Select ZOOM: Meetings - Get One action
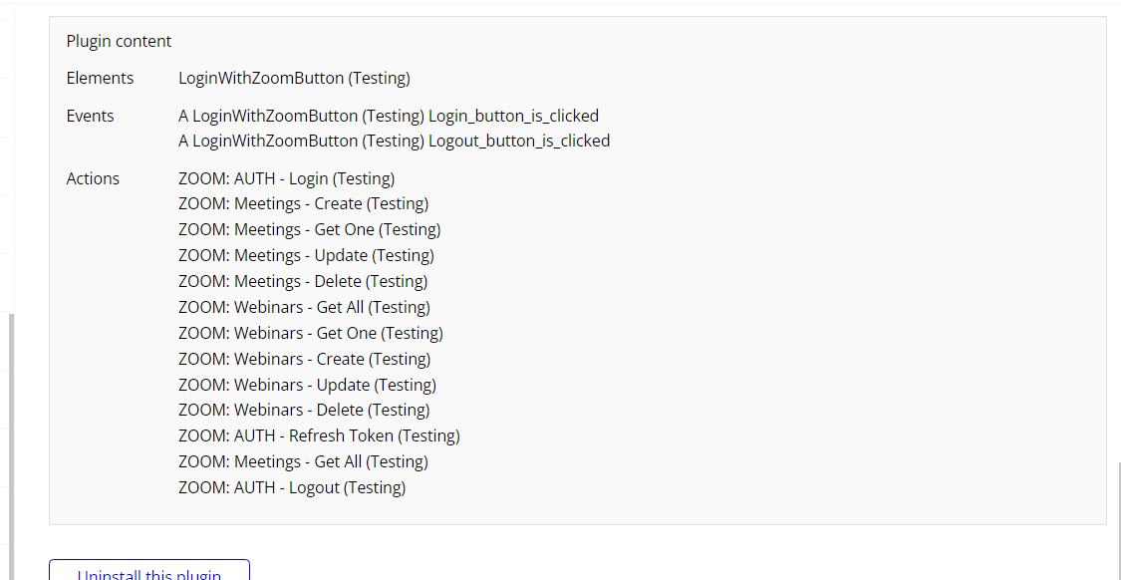This screenshot has height=580, width=1121. 309,229
